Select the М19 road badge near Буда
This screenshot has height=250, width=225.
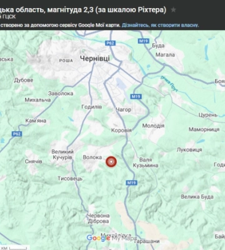[144, 41]
